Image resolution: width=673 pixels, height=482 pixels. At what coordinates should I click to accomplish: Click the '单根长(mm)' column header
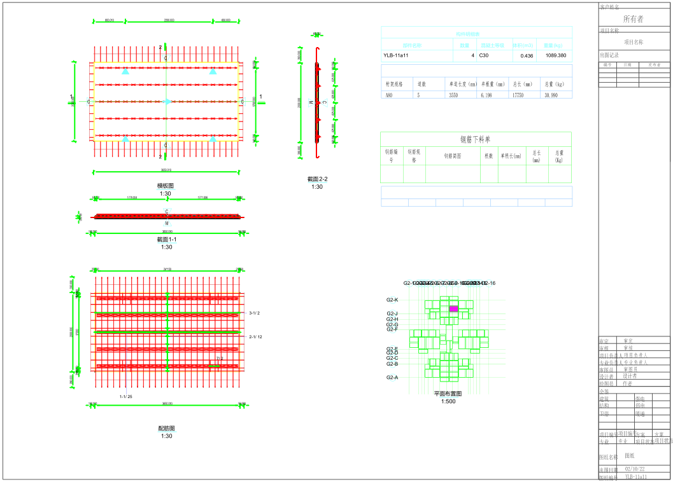(x=511, y=156)
